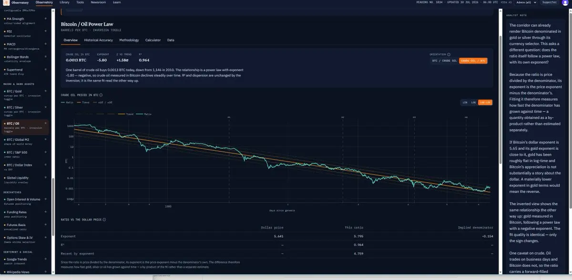This screenshot has height=280, width=572.
Task: Click info icon beside Ratio vs the Dollar Price
Action: [104, 220]
